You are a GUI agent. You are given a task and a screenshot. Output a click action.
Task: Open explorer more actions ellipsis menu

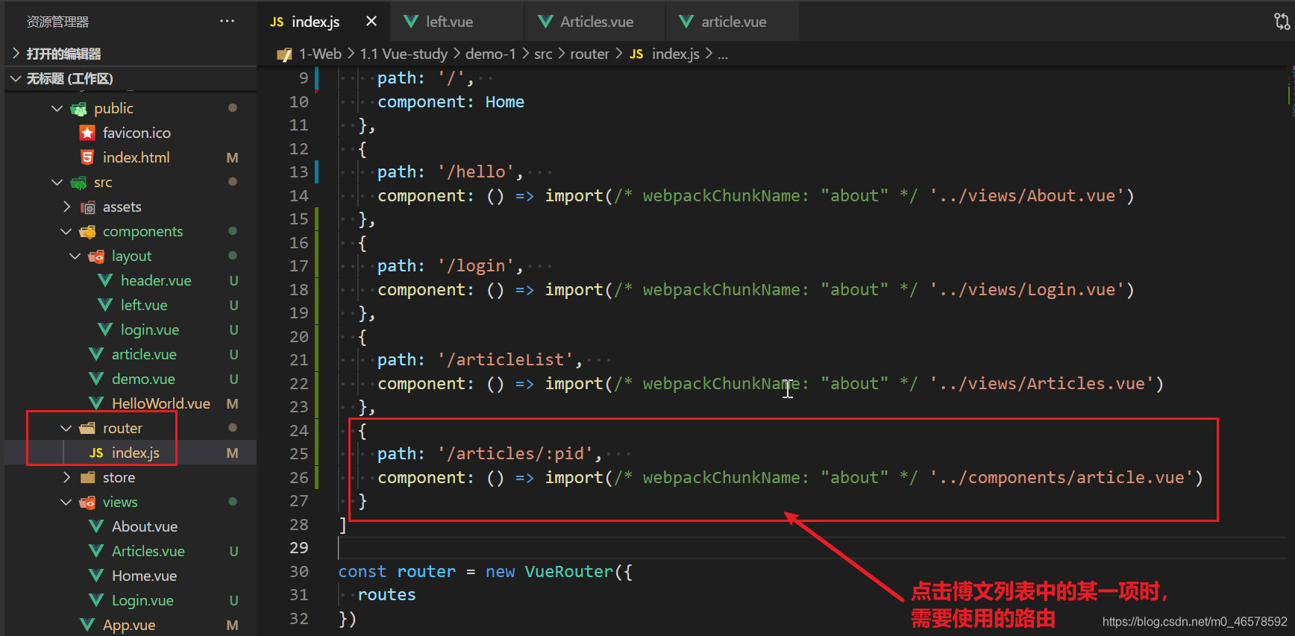point(228,22)
